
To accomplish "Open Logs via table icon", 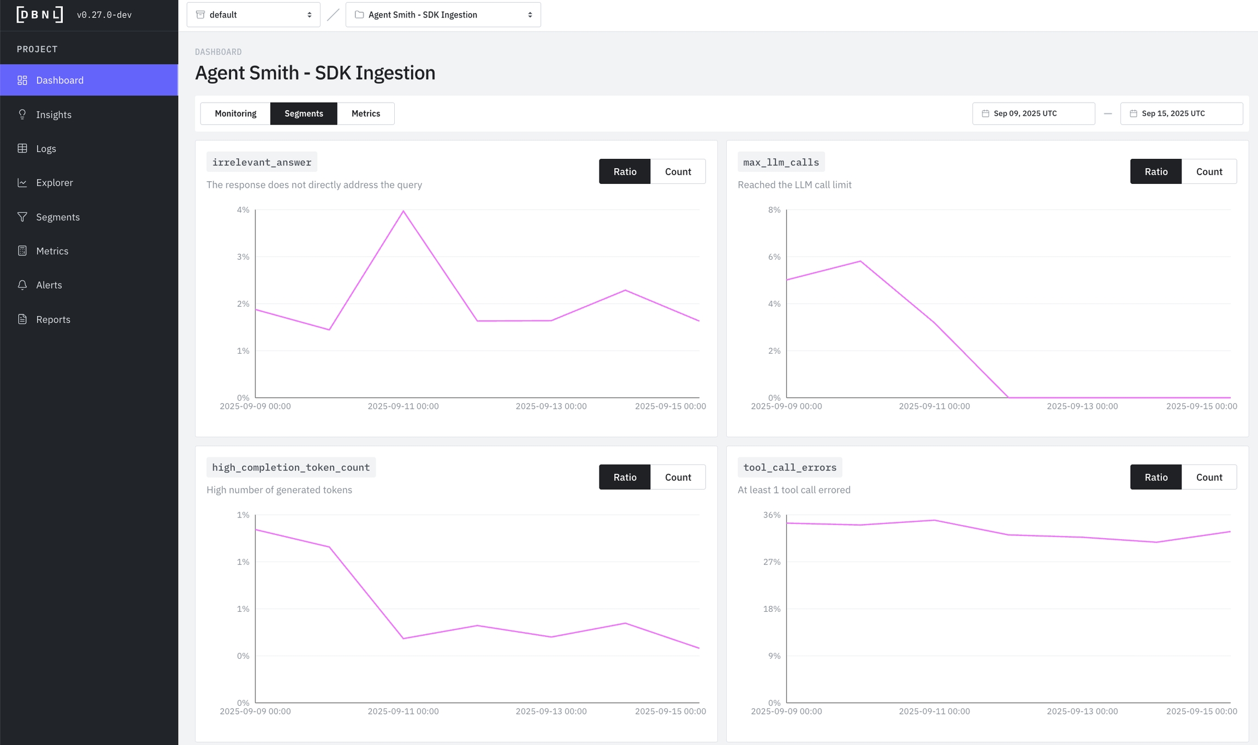I will click(22, 148).
